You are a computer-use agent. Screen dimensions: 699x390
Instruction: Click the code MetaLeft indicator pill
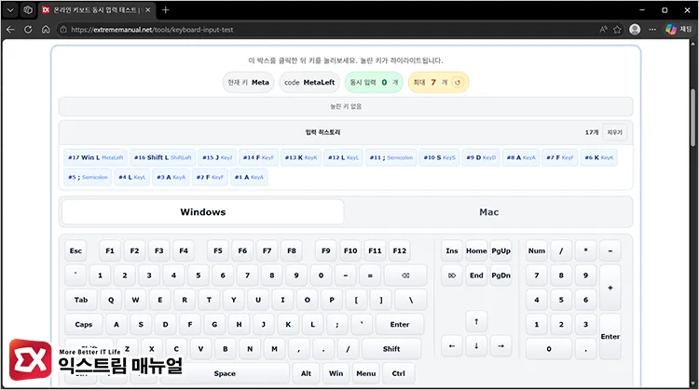pos(309,82)
